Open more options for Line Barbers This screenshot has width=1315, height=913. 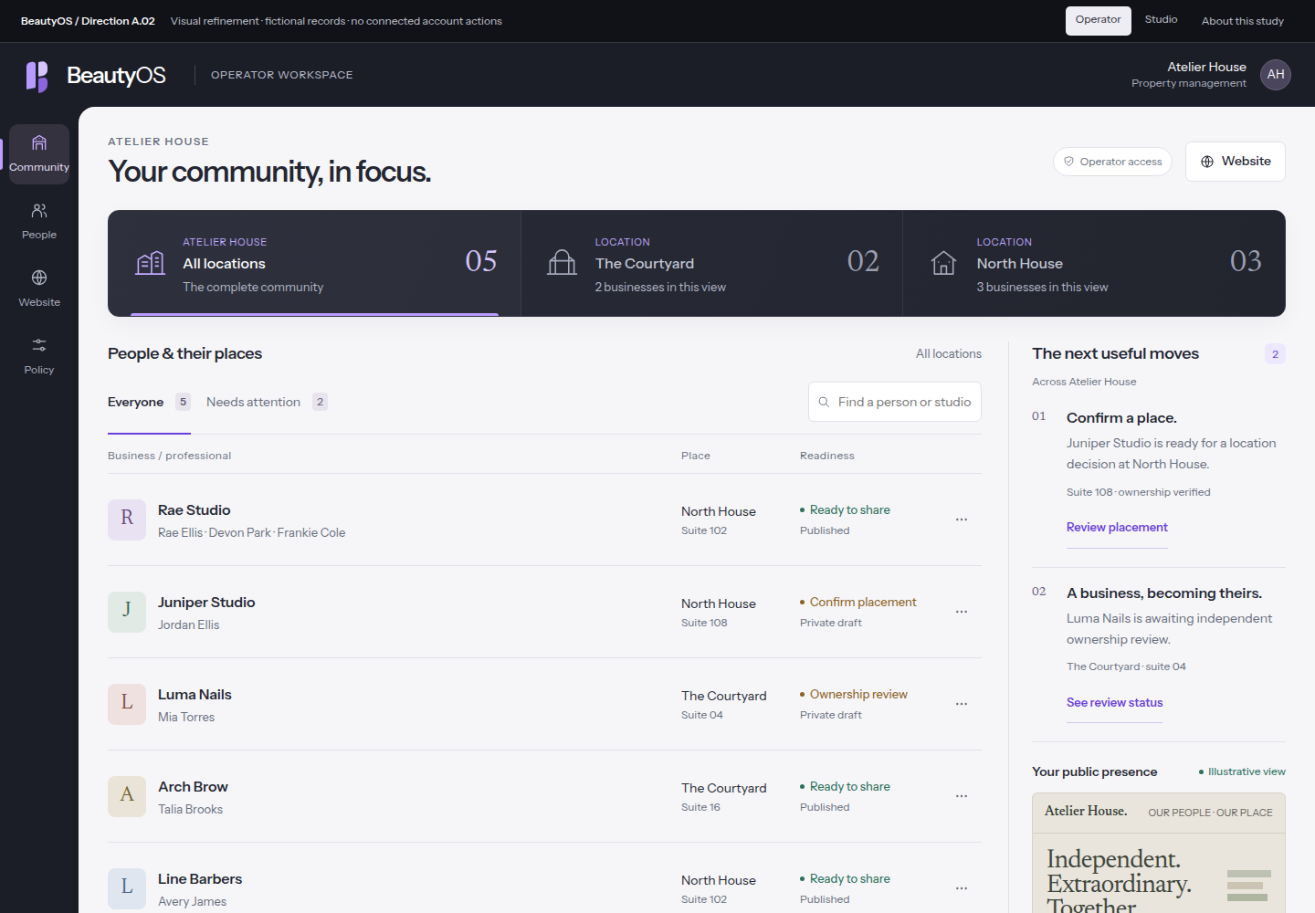[x=962, y=888]
